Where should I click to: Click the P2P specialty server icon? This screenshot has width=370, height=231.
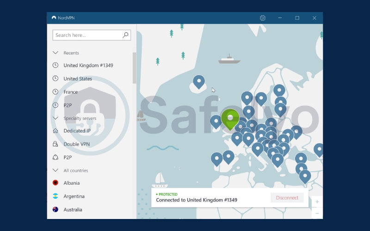[x=55, y=157]
